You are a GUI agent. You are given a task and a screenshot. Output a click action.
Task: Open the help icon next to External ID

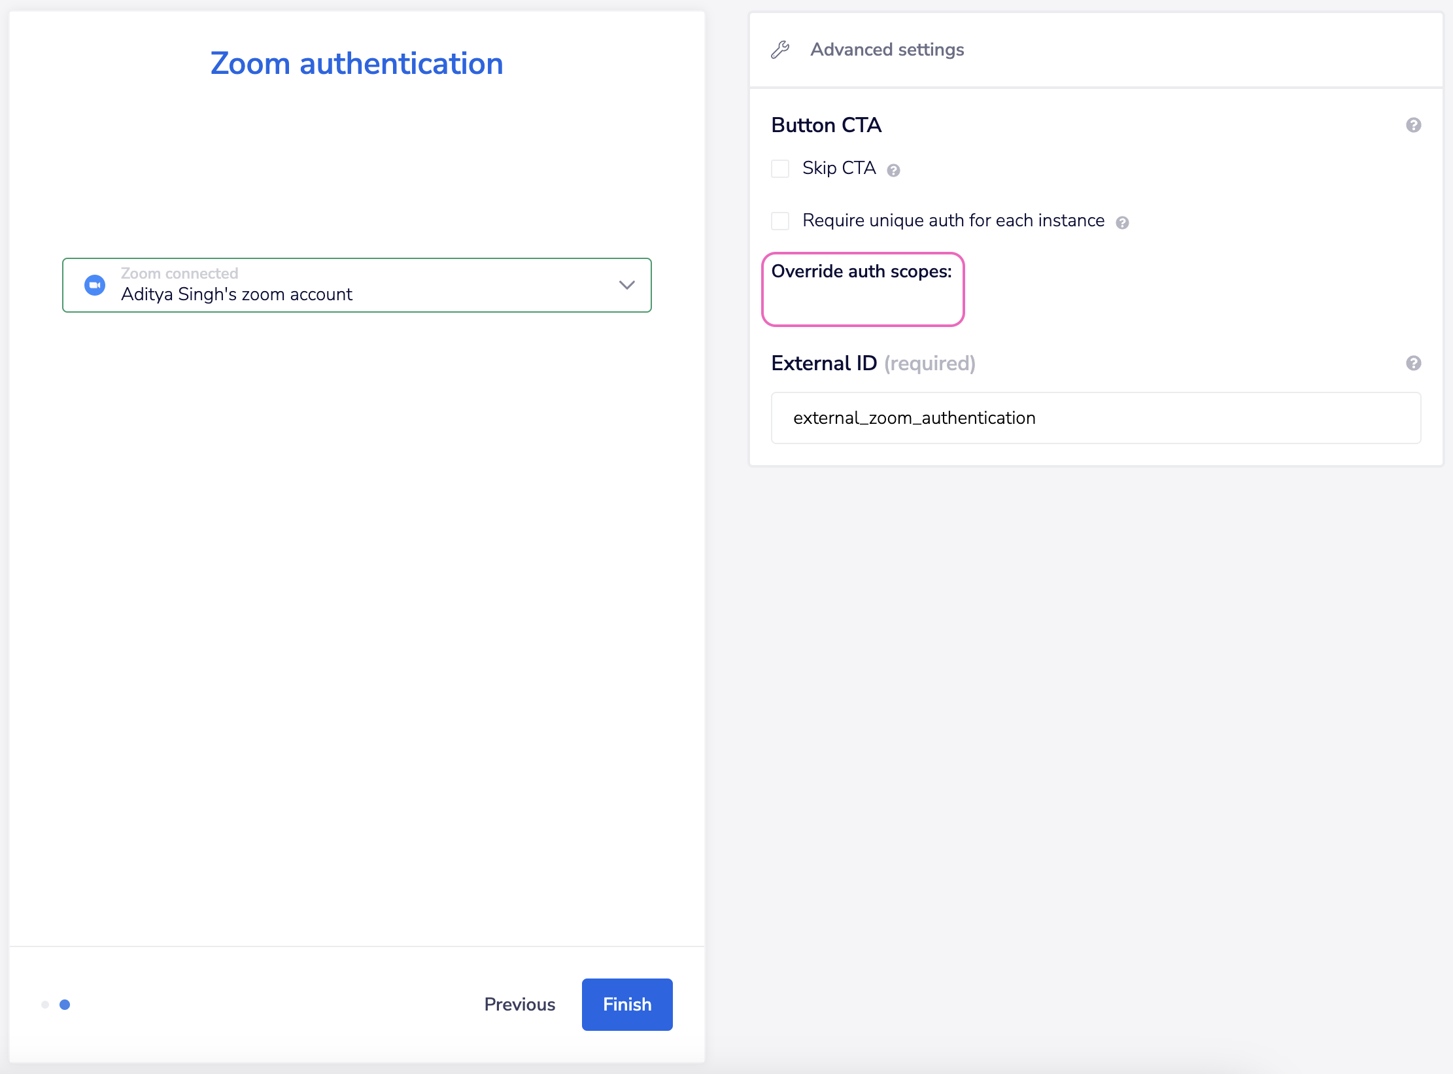coord(1414,363)
